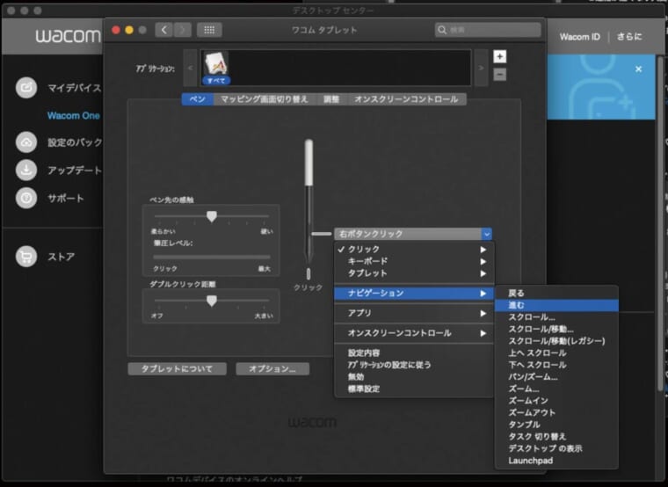
Task: Choose 下へ スクロール option
Action: pos(556,365)
